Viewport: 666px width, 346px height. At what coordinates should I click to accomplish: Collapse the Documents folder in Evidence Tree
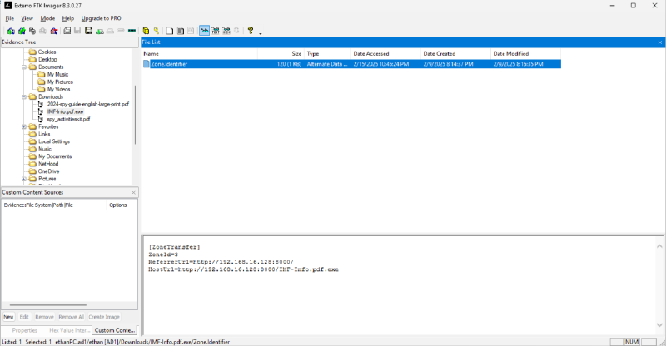(x=24, y=67)
